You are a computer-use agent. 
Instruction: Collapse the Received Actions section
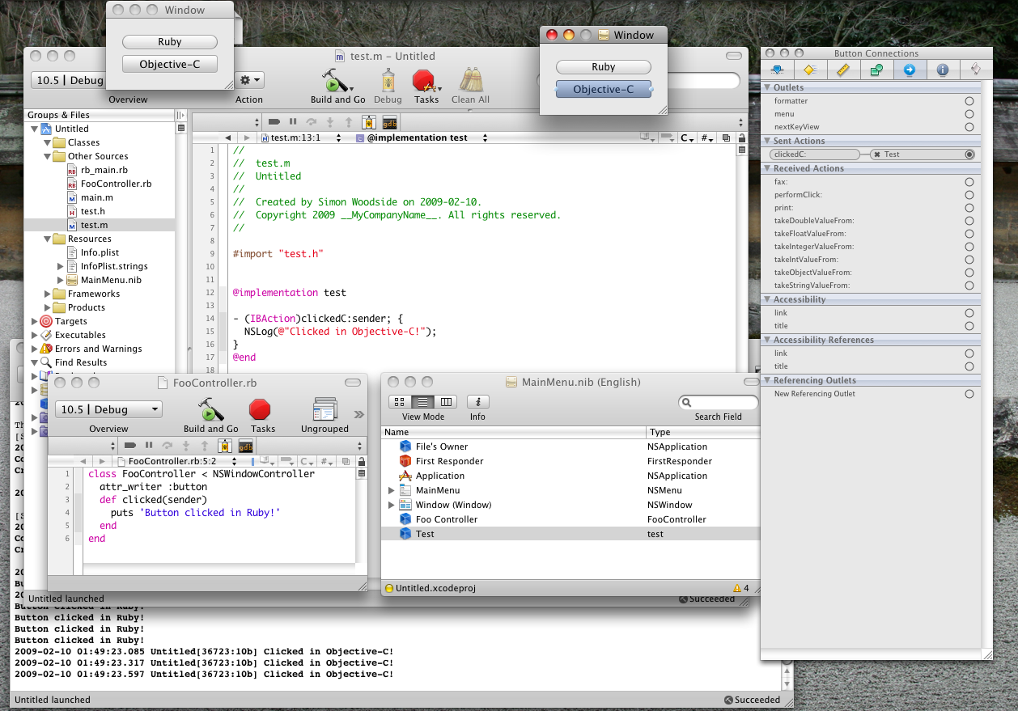767,168
